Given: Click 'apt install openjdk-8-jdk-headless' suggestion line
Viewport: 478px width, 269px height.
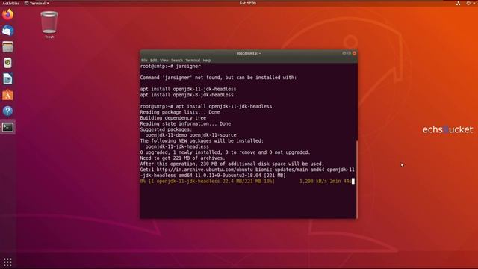Looking at the screenshot, I should click(187, 95).
